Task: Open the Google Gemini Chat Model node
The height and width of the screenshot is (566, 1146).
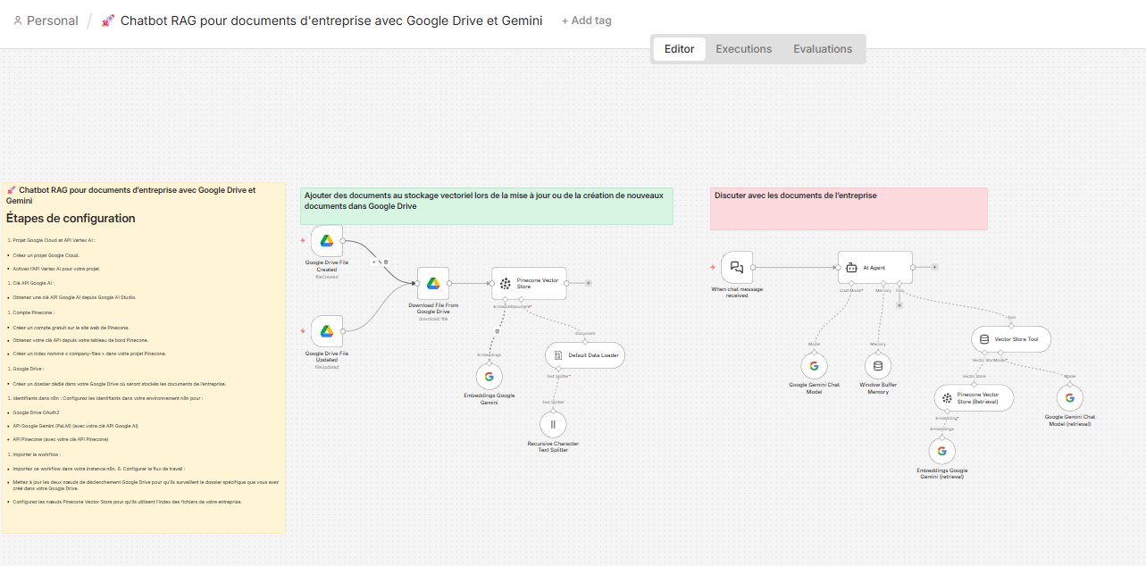Action: pyautogui.click(x=814, y=365)
